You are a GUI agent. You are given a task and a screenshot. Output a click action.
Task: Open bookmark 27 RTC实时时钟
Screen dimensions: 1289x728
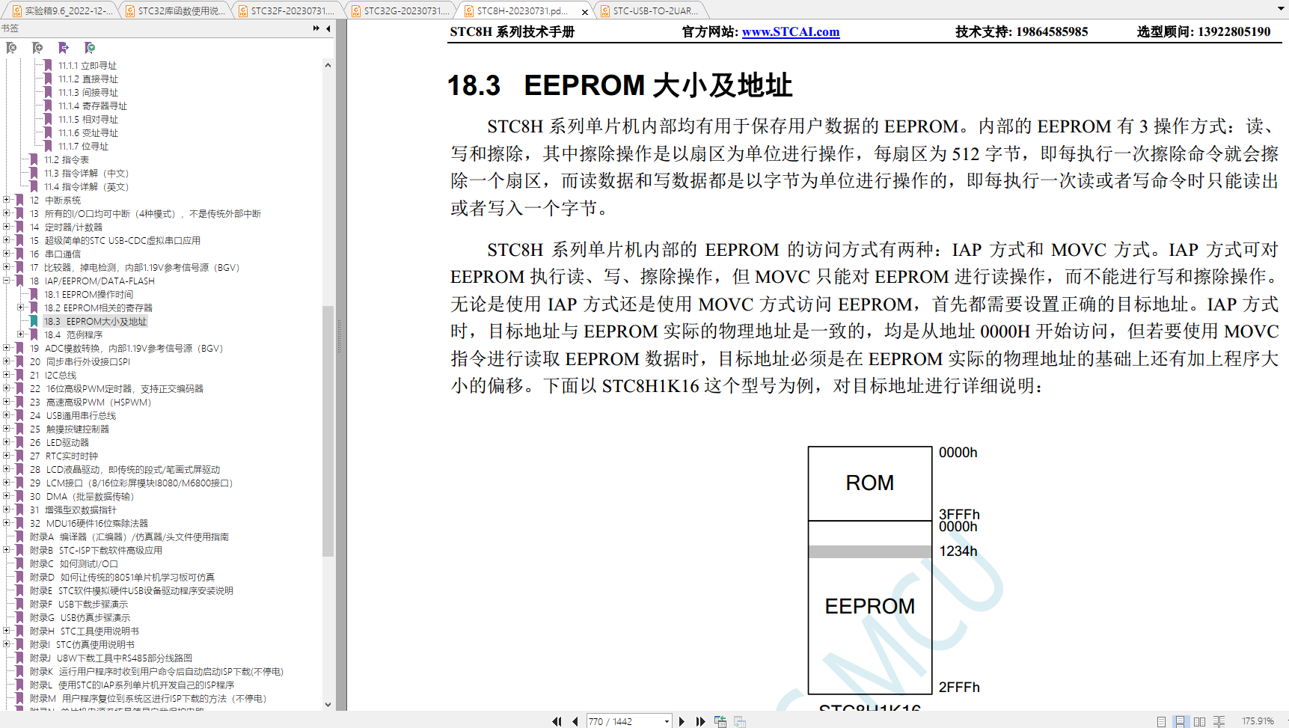coord(64,456)
